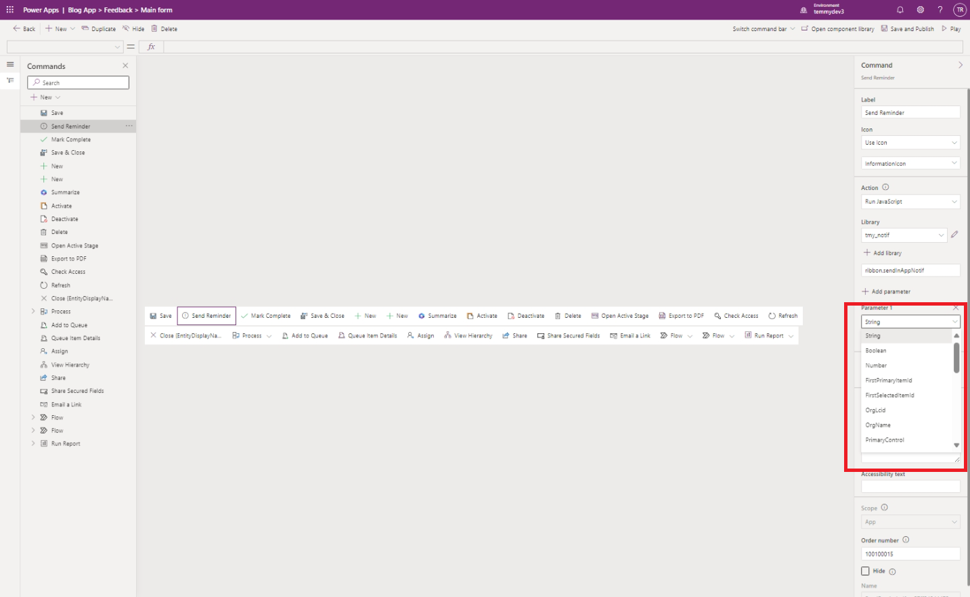The image size is (970, 597).
Task: Select PrimaryControl parameter type
Action: 907,439
